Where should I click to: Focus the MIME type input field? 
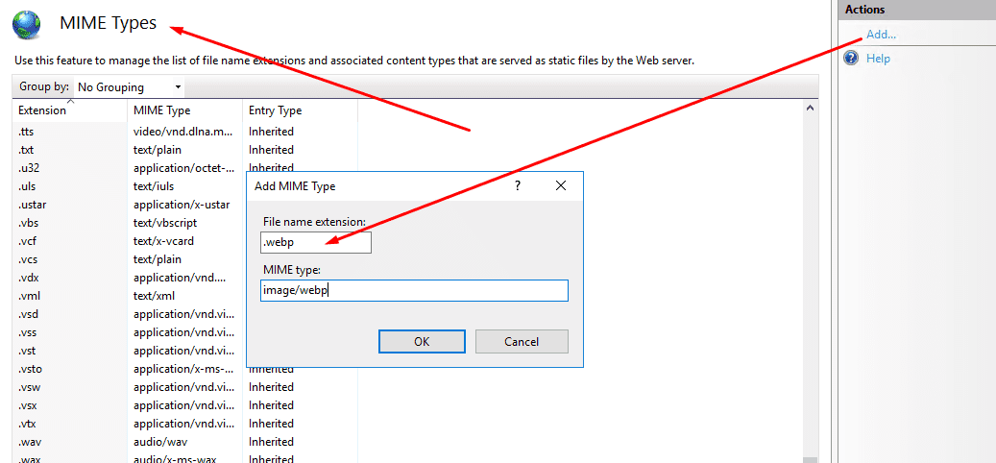pyautogui.click(x=414, y=290)
